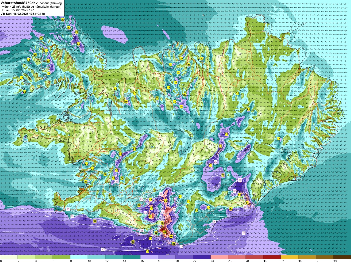
Task: Pick the yellow gust label 39
Action: point(166,201)
